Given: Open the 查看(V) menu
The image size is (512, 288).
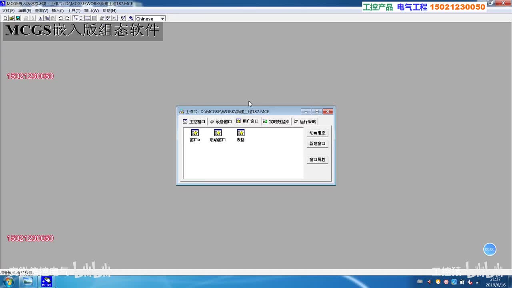Looking at the screenshot, I should click(x=42, y=10).
